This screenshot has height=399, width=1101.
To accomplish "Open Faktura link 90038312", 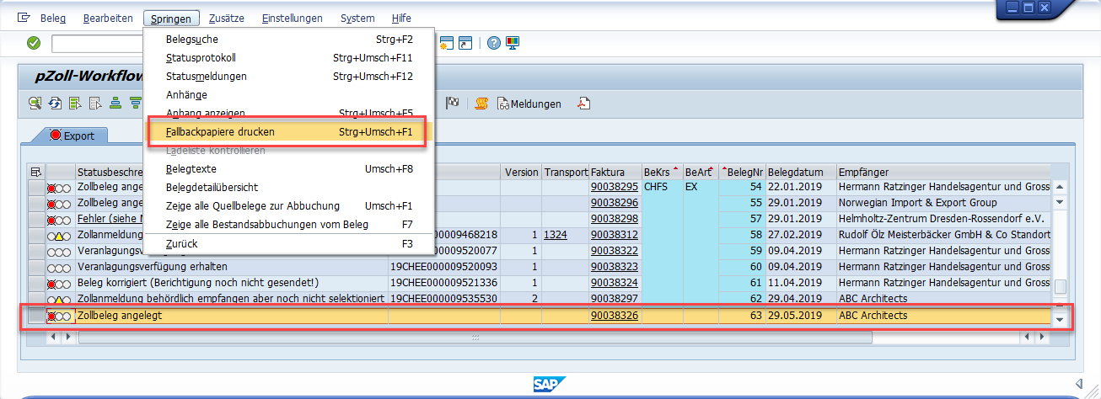I will (x=615, y=235).
